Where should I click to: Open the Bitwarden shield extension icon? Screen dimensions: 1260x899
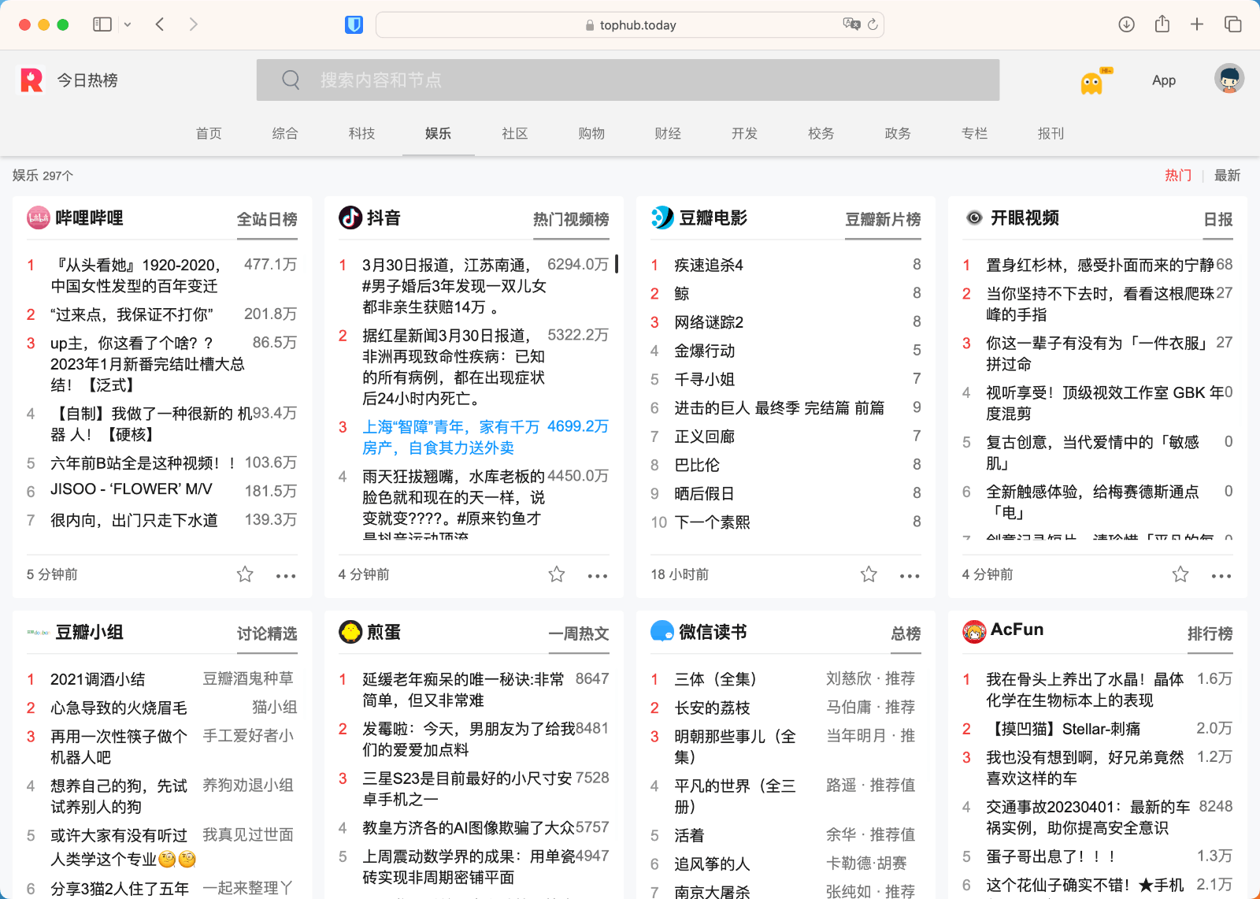(x=354, y=25)
